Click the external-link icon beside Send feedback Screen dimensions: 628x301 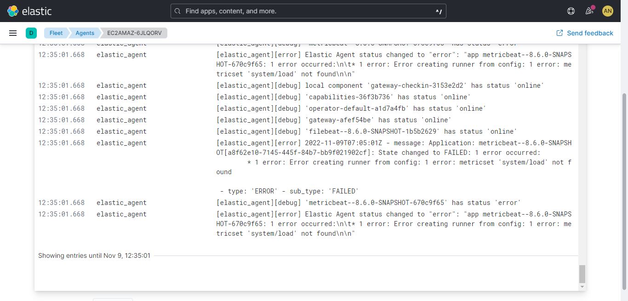tap(559, 33)
